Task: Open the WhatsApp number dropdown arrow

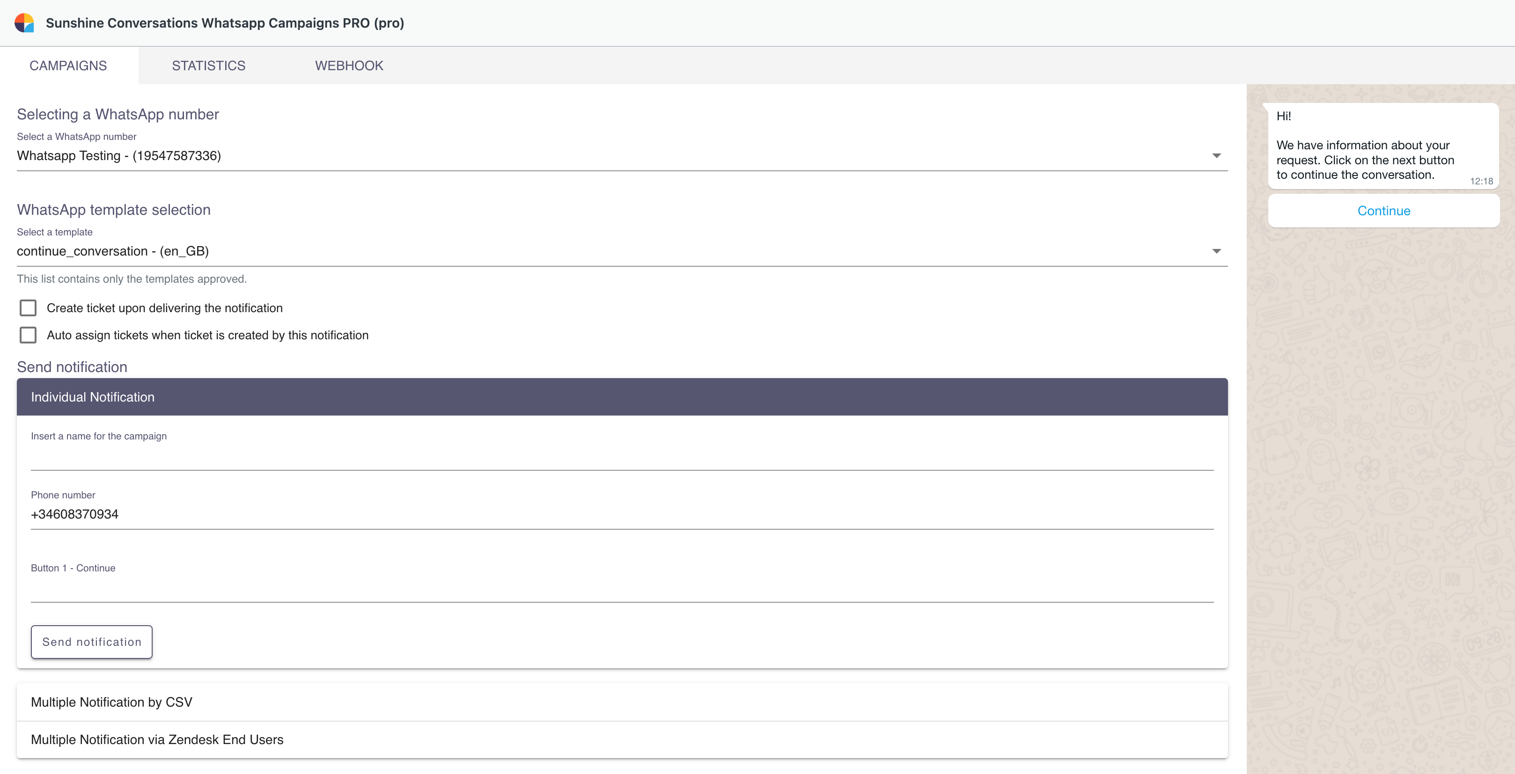Action: pos(1216,156)
